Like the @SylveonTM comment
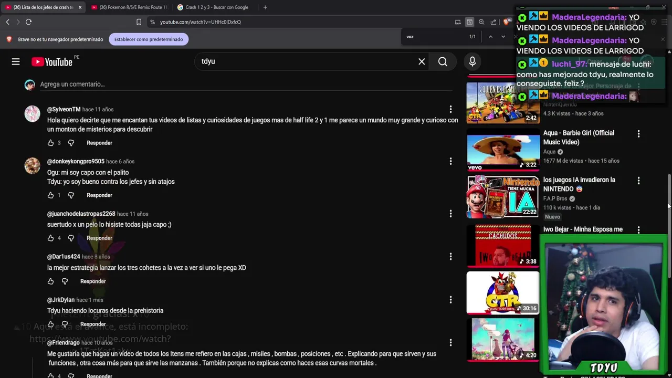672x378 pixels. 50,143
